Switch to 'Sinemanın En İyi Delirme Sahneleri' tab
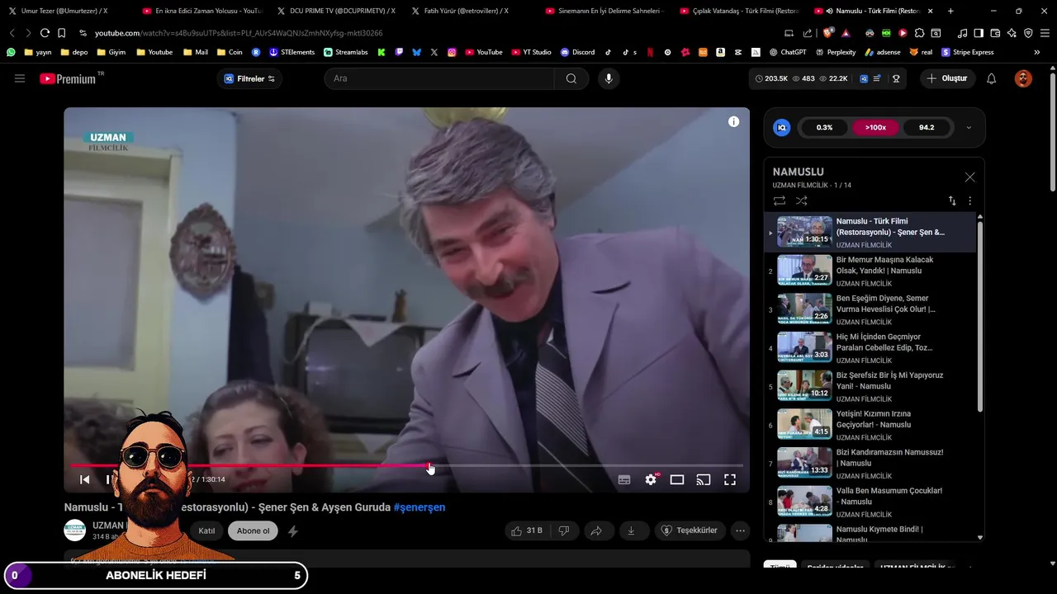Image resolution: width=1057 pixels, height=594 pixels. [x=604, y=11]
